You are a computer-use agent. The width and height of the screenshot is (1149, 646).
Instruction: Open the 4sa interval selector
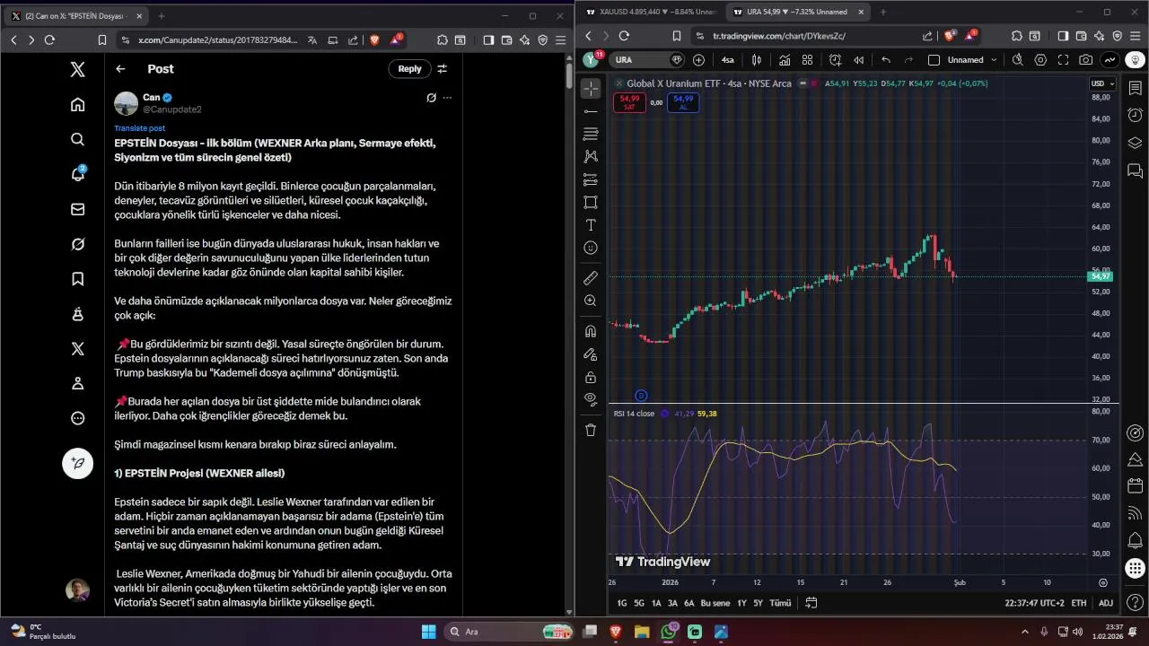pos(727,60)
